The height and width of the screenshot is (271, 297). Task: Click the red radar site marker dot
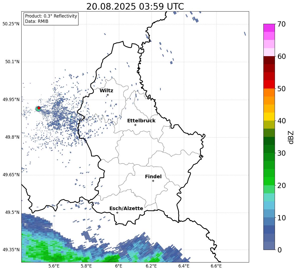39,108
